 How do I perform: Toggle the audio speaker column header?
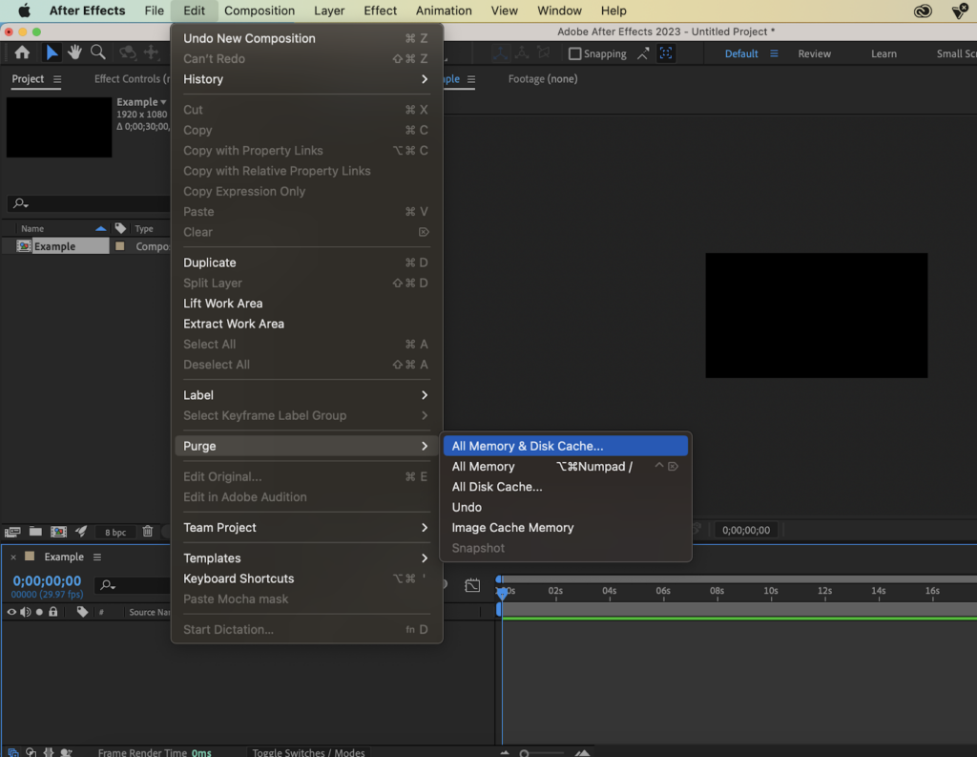point(26,612)
